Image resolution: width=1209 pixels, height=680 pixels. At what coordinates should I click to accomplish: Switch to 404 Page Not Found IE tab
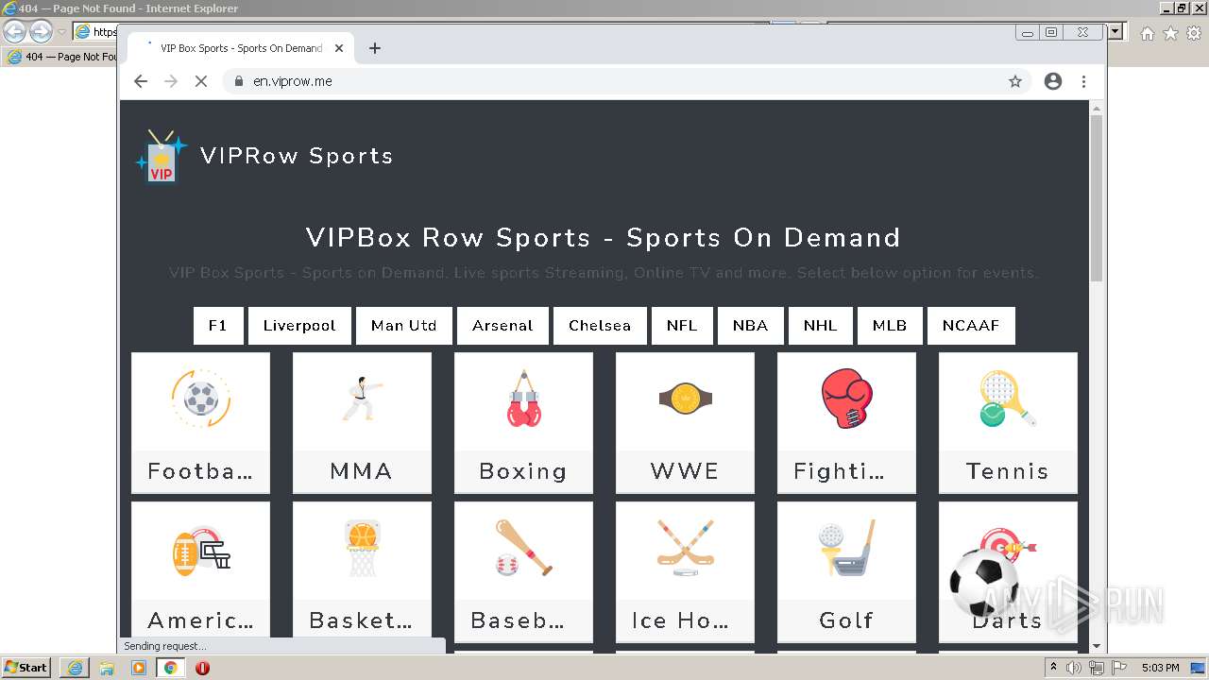point(61,57)
